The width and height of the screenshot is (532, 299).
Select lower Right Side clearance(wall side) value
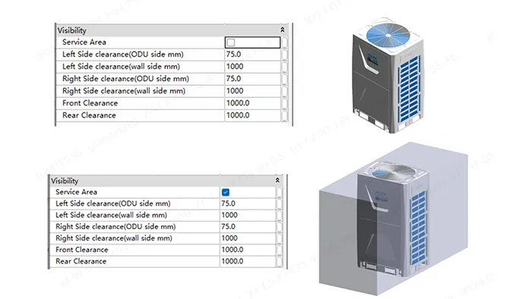click(248, 238)
